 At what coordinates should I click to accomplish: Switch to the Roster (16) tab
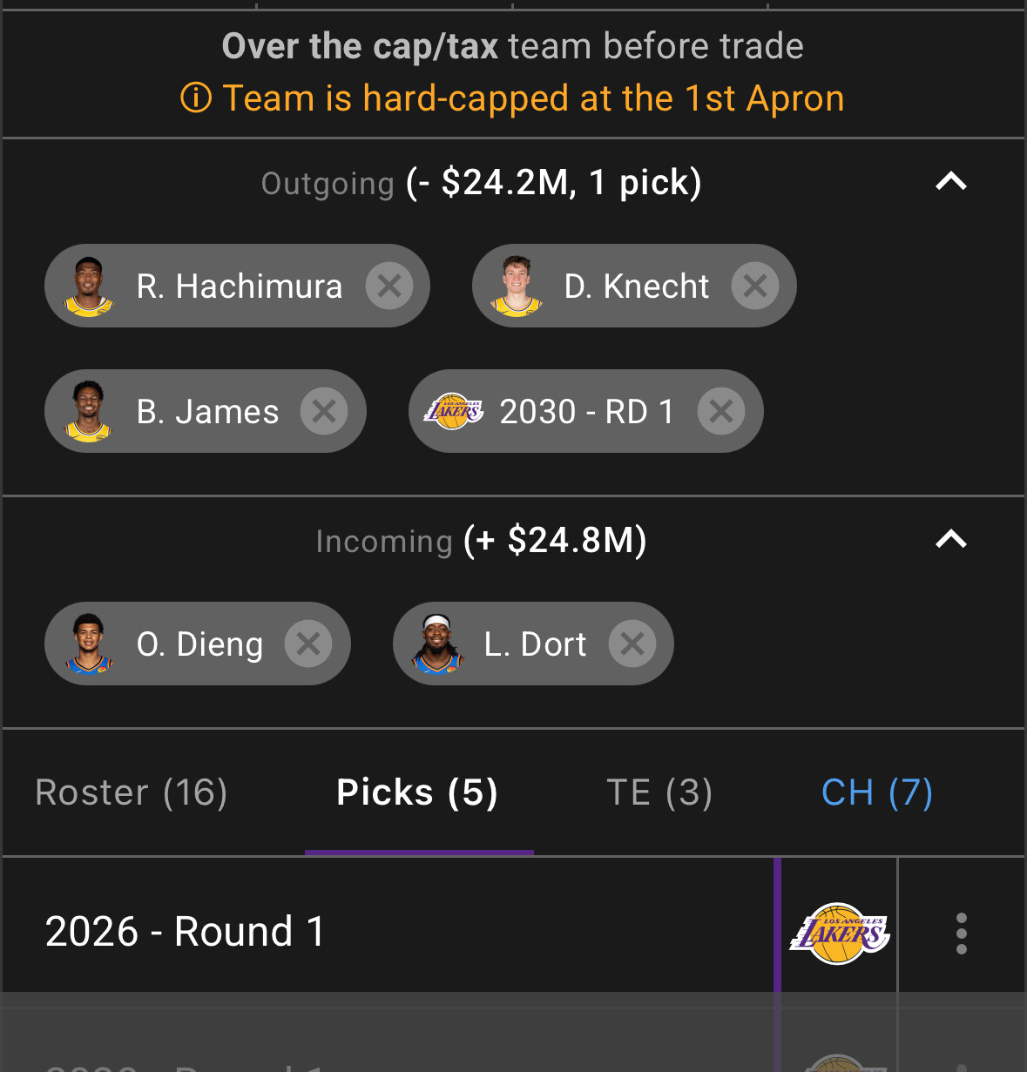[x=132, y=792]
